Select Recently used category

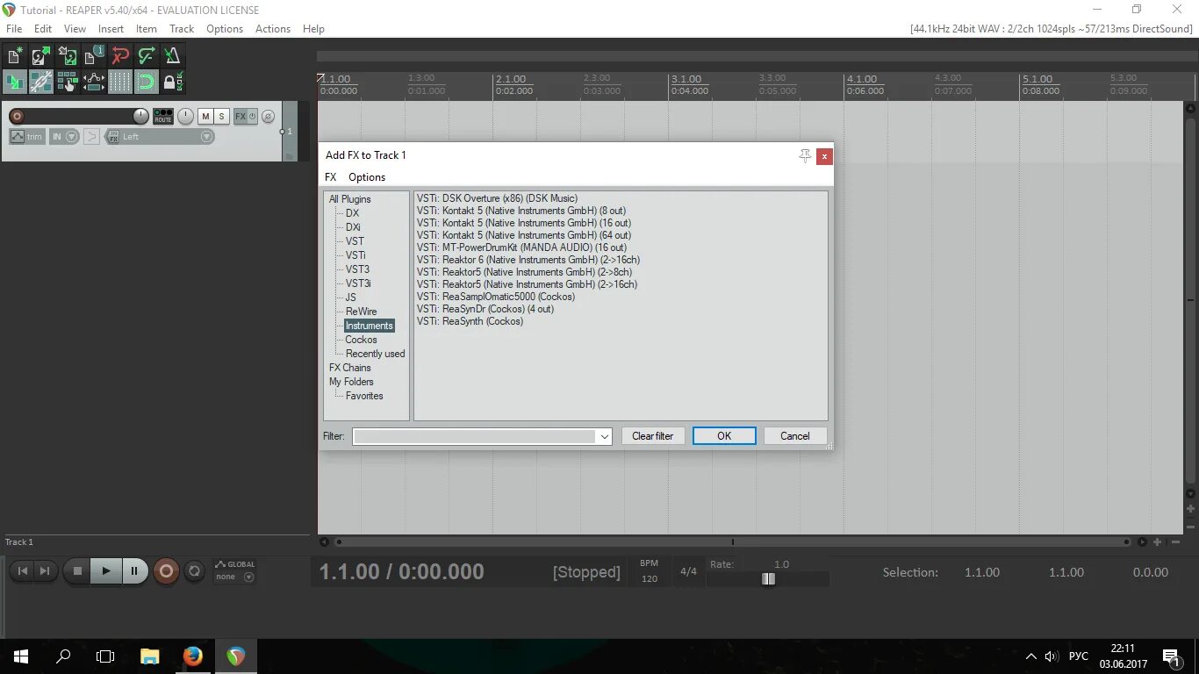point(375,354)
